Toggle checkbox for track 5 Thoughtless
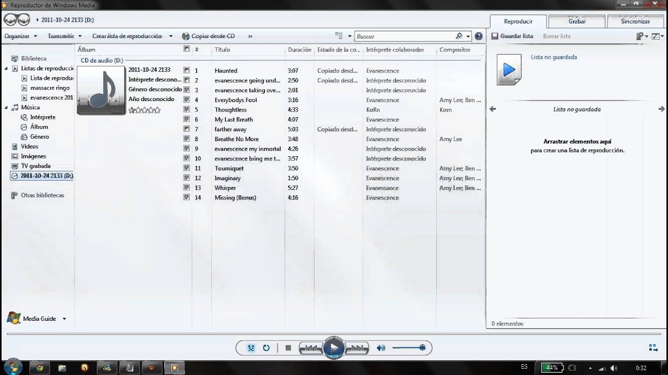Viewport: 668px width, 375px height. [x=187, y=110]
